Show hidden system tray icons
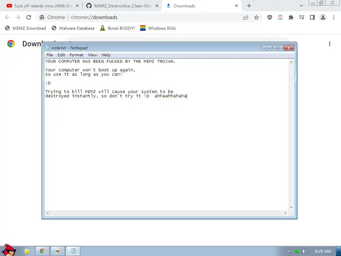The height and width of the screenshot is (256, 341). pos(288,251)
